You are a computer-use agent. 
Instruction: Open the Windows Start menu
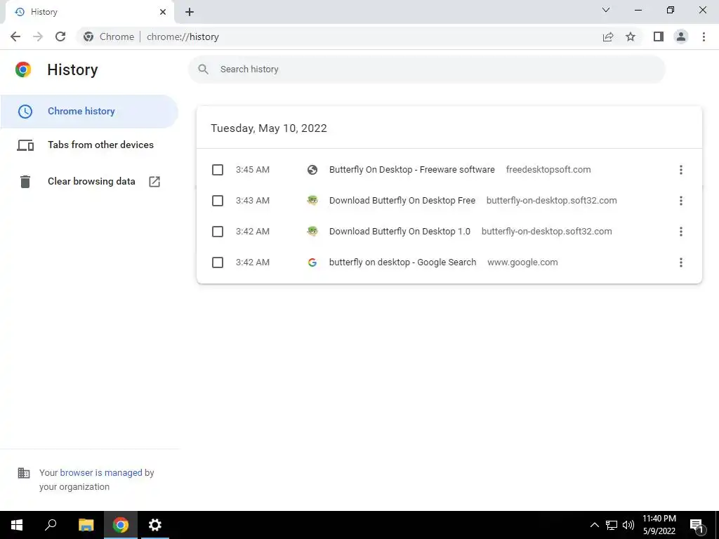coord(17,525)
